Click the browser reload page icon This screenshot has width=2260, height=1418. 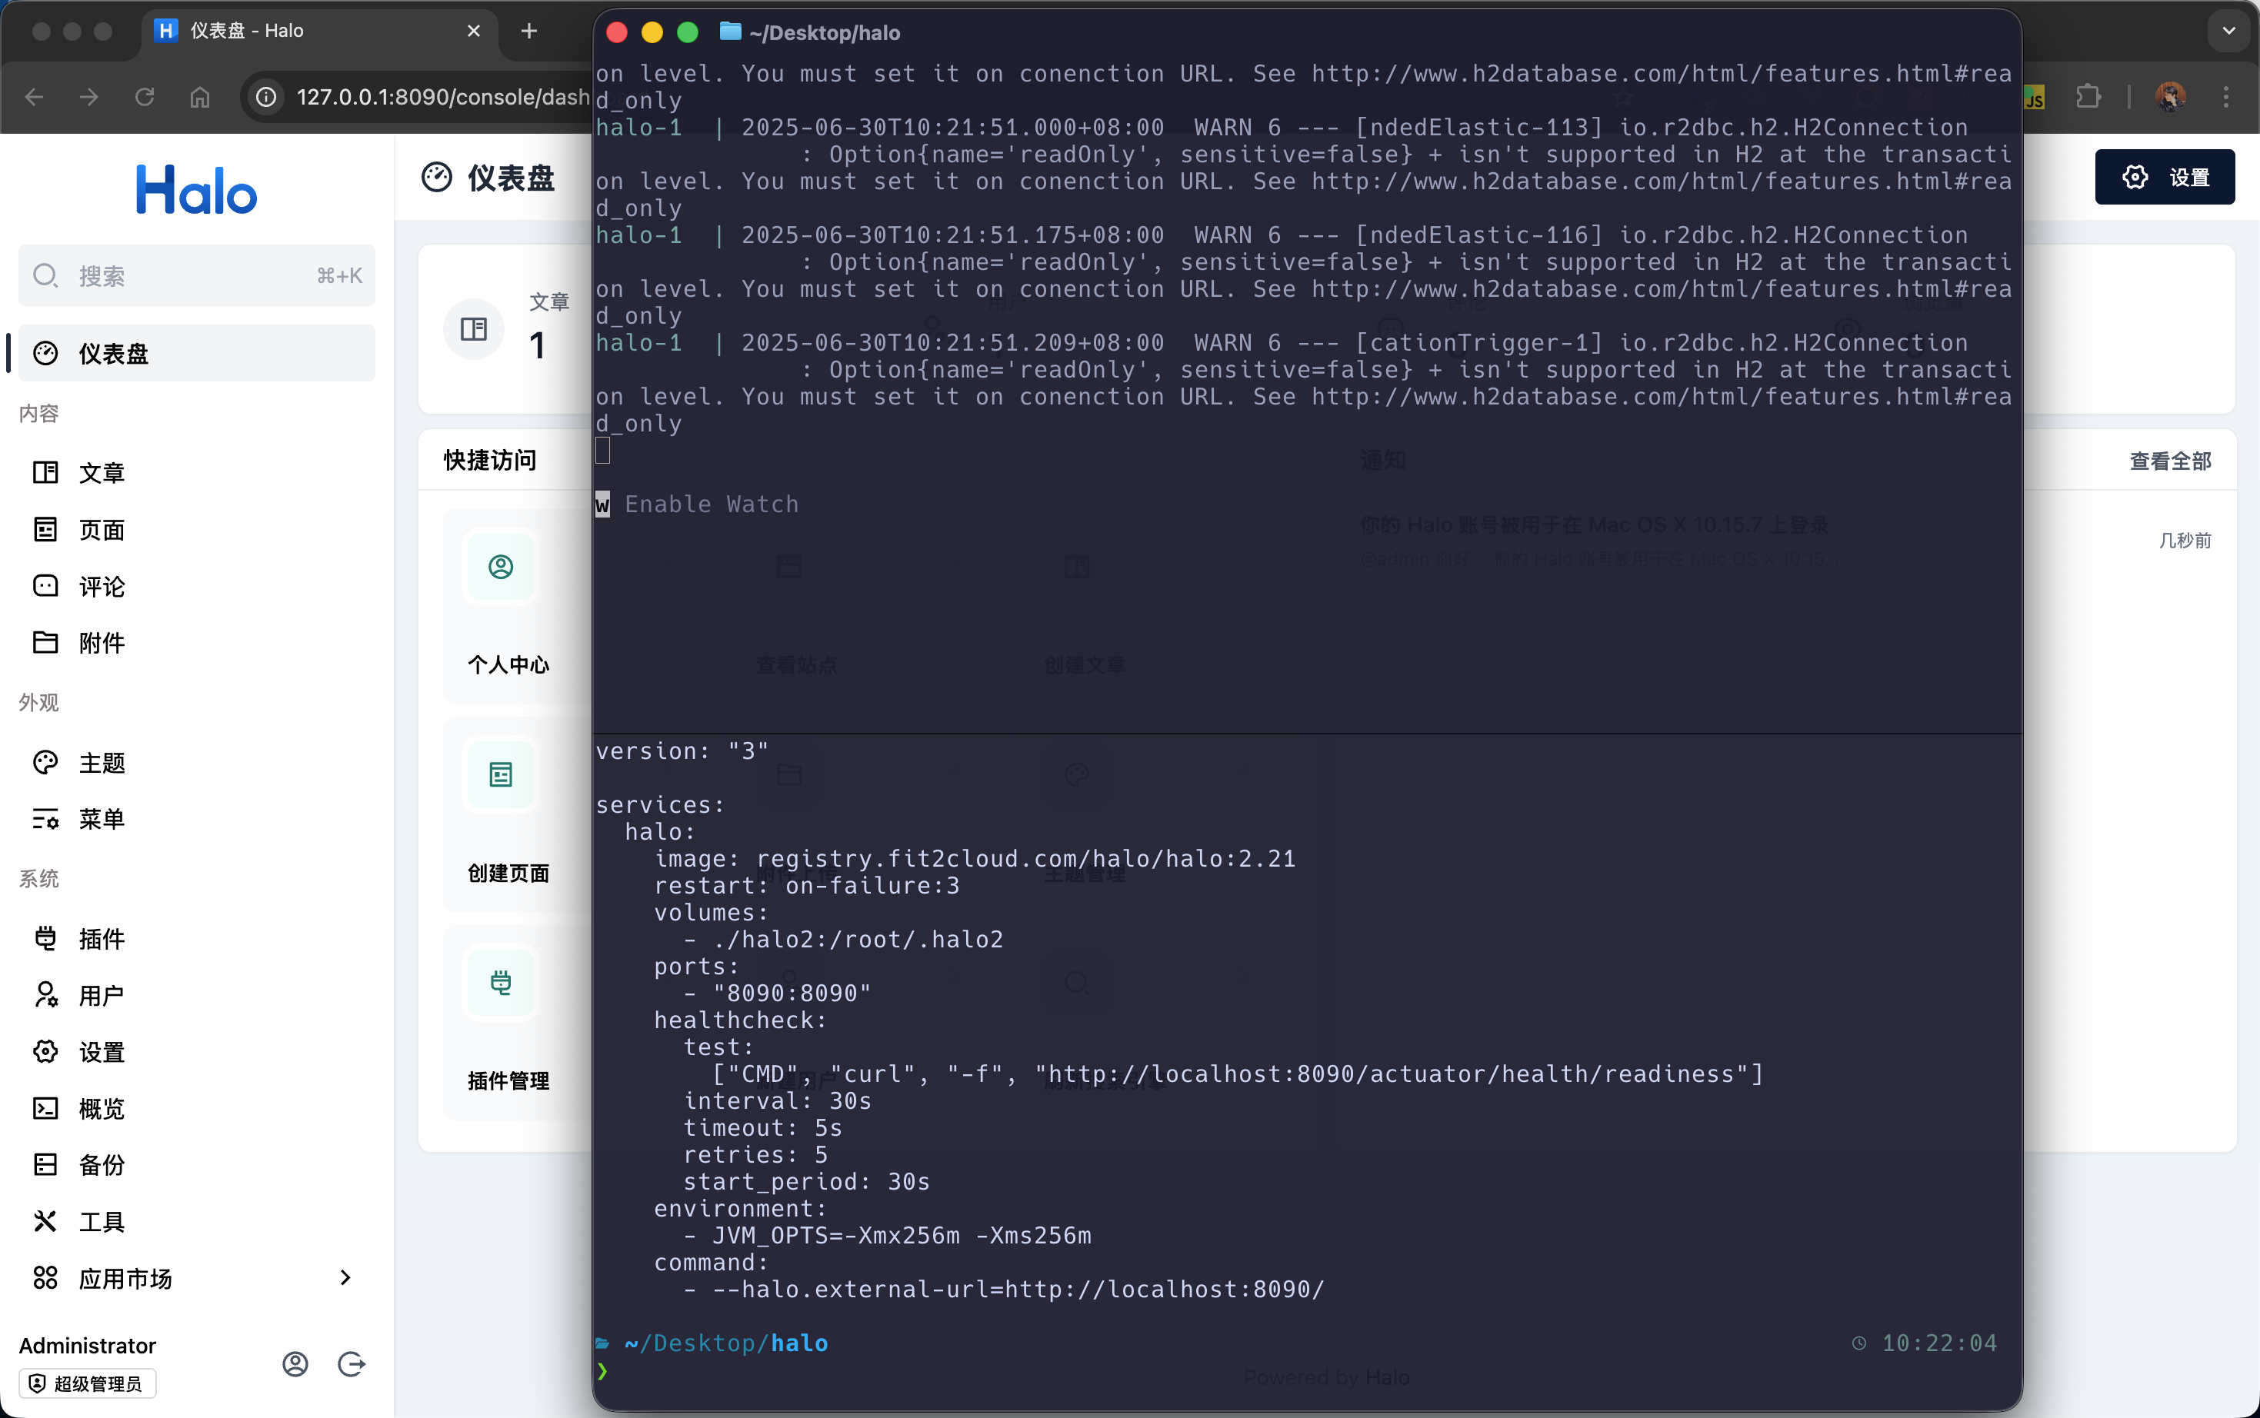(145, 97)
